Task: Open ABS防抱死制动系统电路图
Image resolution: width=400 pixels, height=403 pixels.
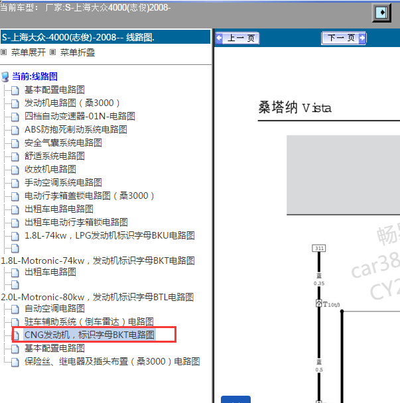Action: point(76,129)
